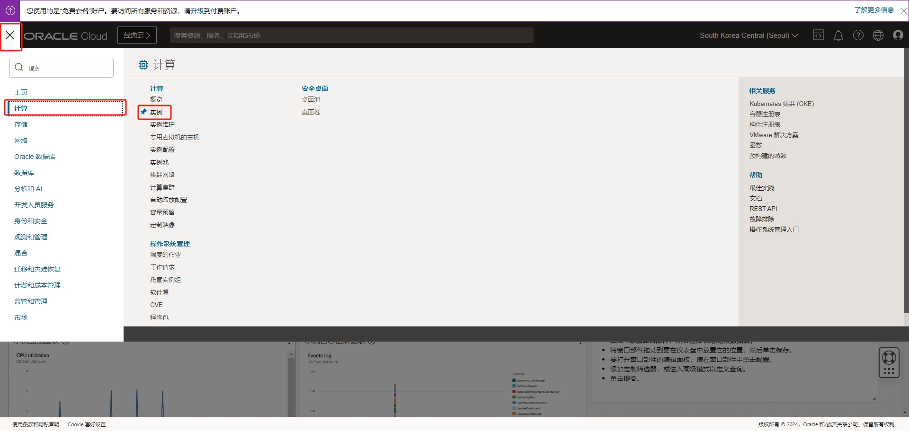Open 容器注册表 related service
The width and height of the screenshot is (909, 431).
pyautogui.click(x=765, y=114)
